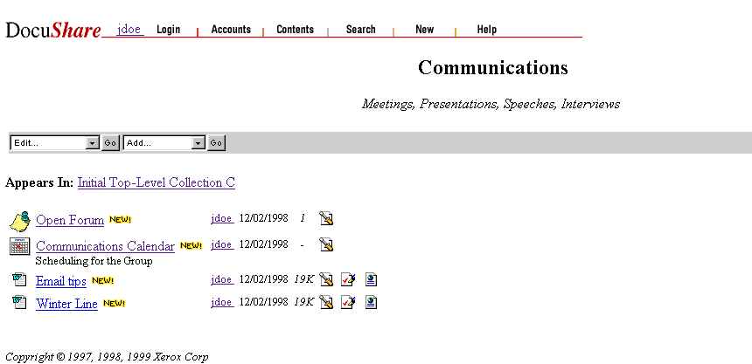Open the Accounts menu item

coord(231,30)
